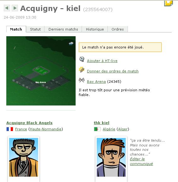The width and height of the screenshot is (178, 182).
Task: Open the Ajouter à HT-live link
Action: pos(102,61)
